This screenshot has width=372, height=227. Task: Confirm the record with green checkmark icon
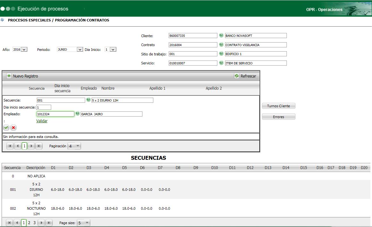click(x=6, y=128)
